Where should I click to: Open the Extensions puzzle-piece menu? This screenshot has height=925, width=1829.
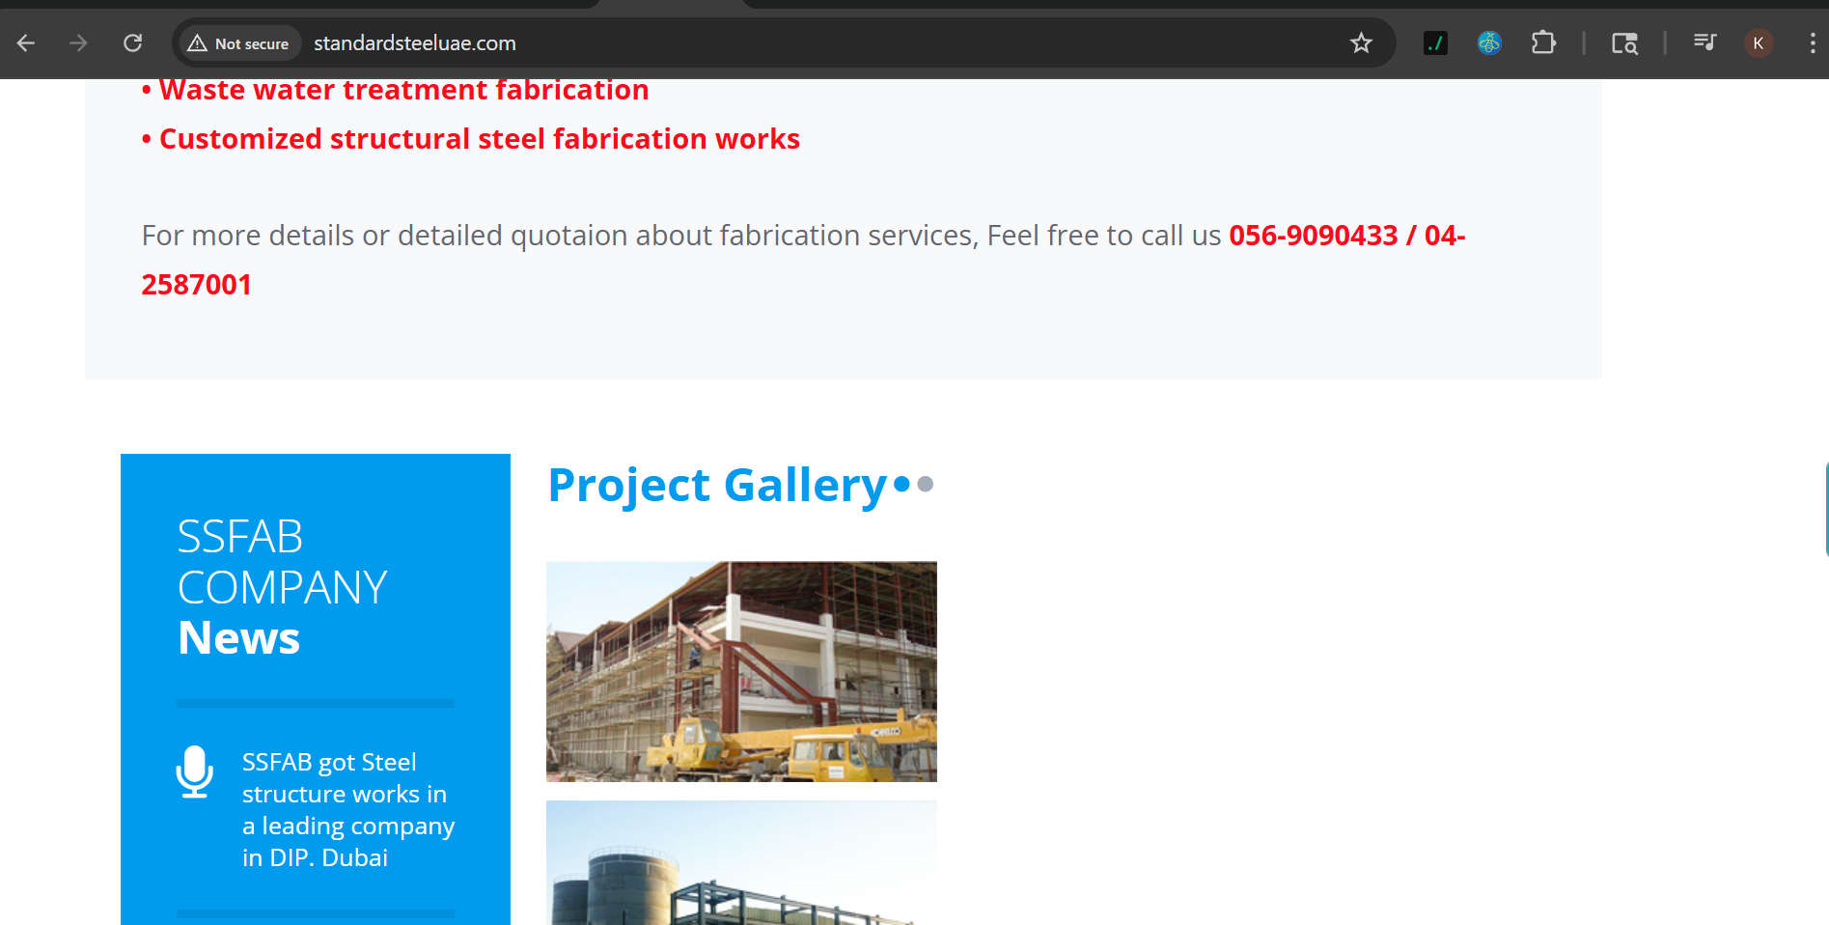(1543, 42)
